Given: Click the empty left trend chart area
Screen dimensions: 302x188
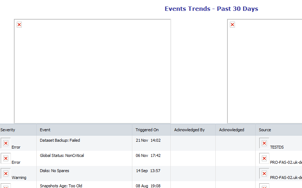Looking at the screenshot, I should click(x=92, y=72).
